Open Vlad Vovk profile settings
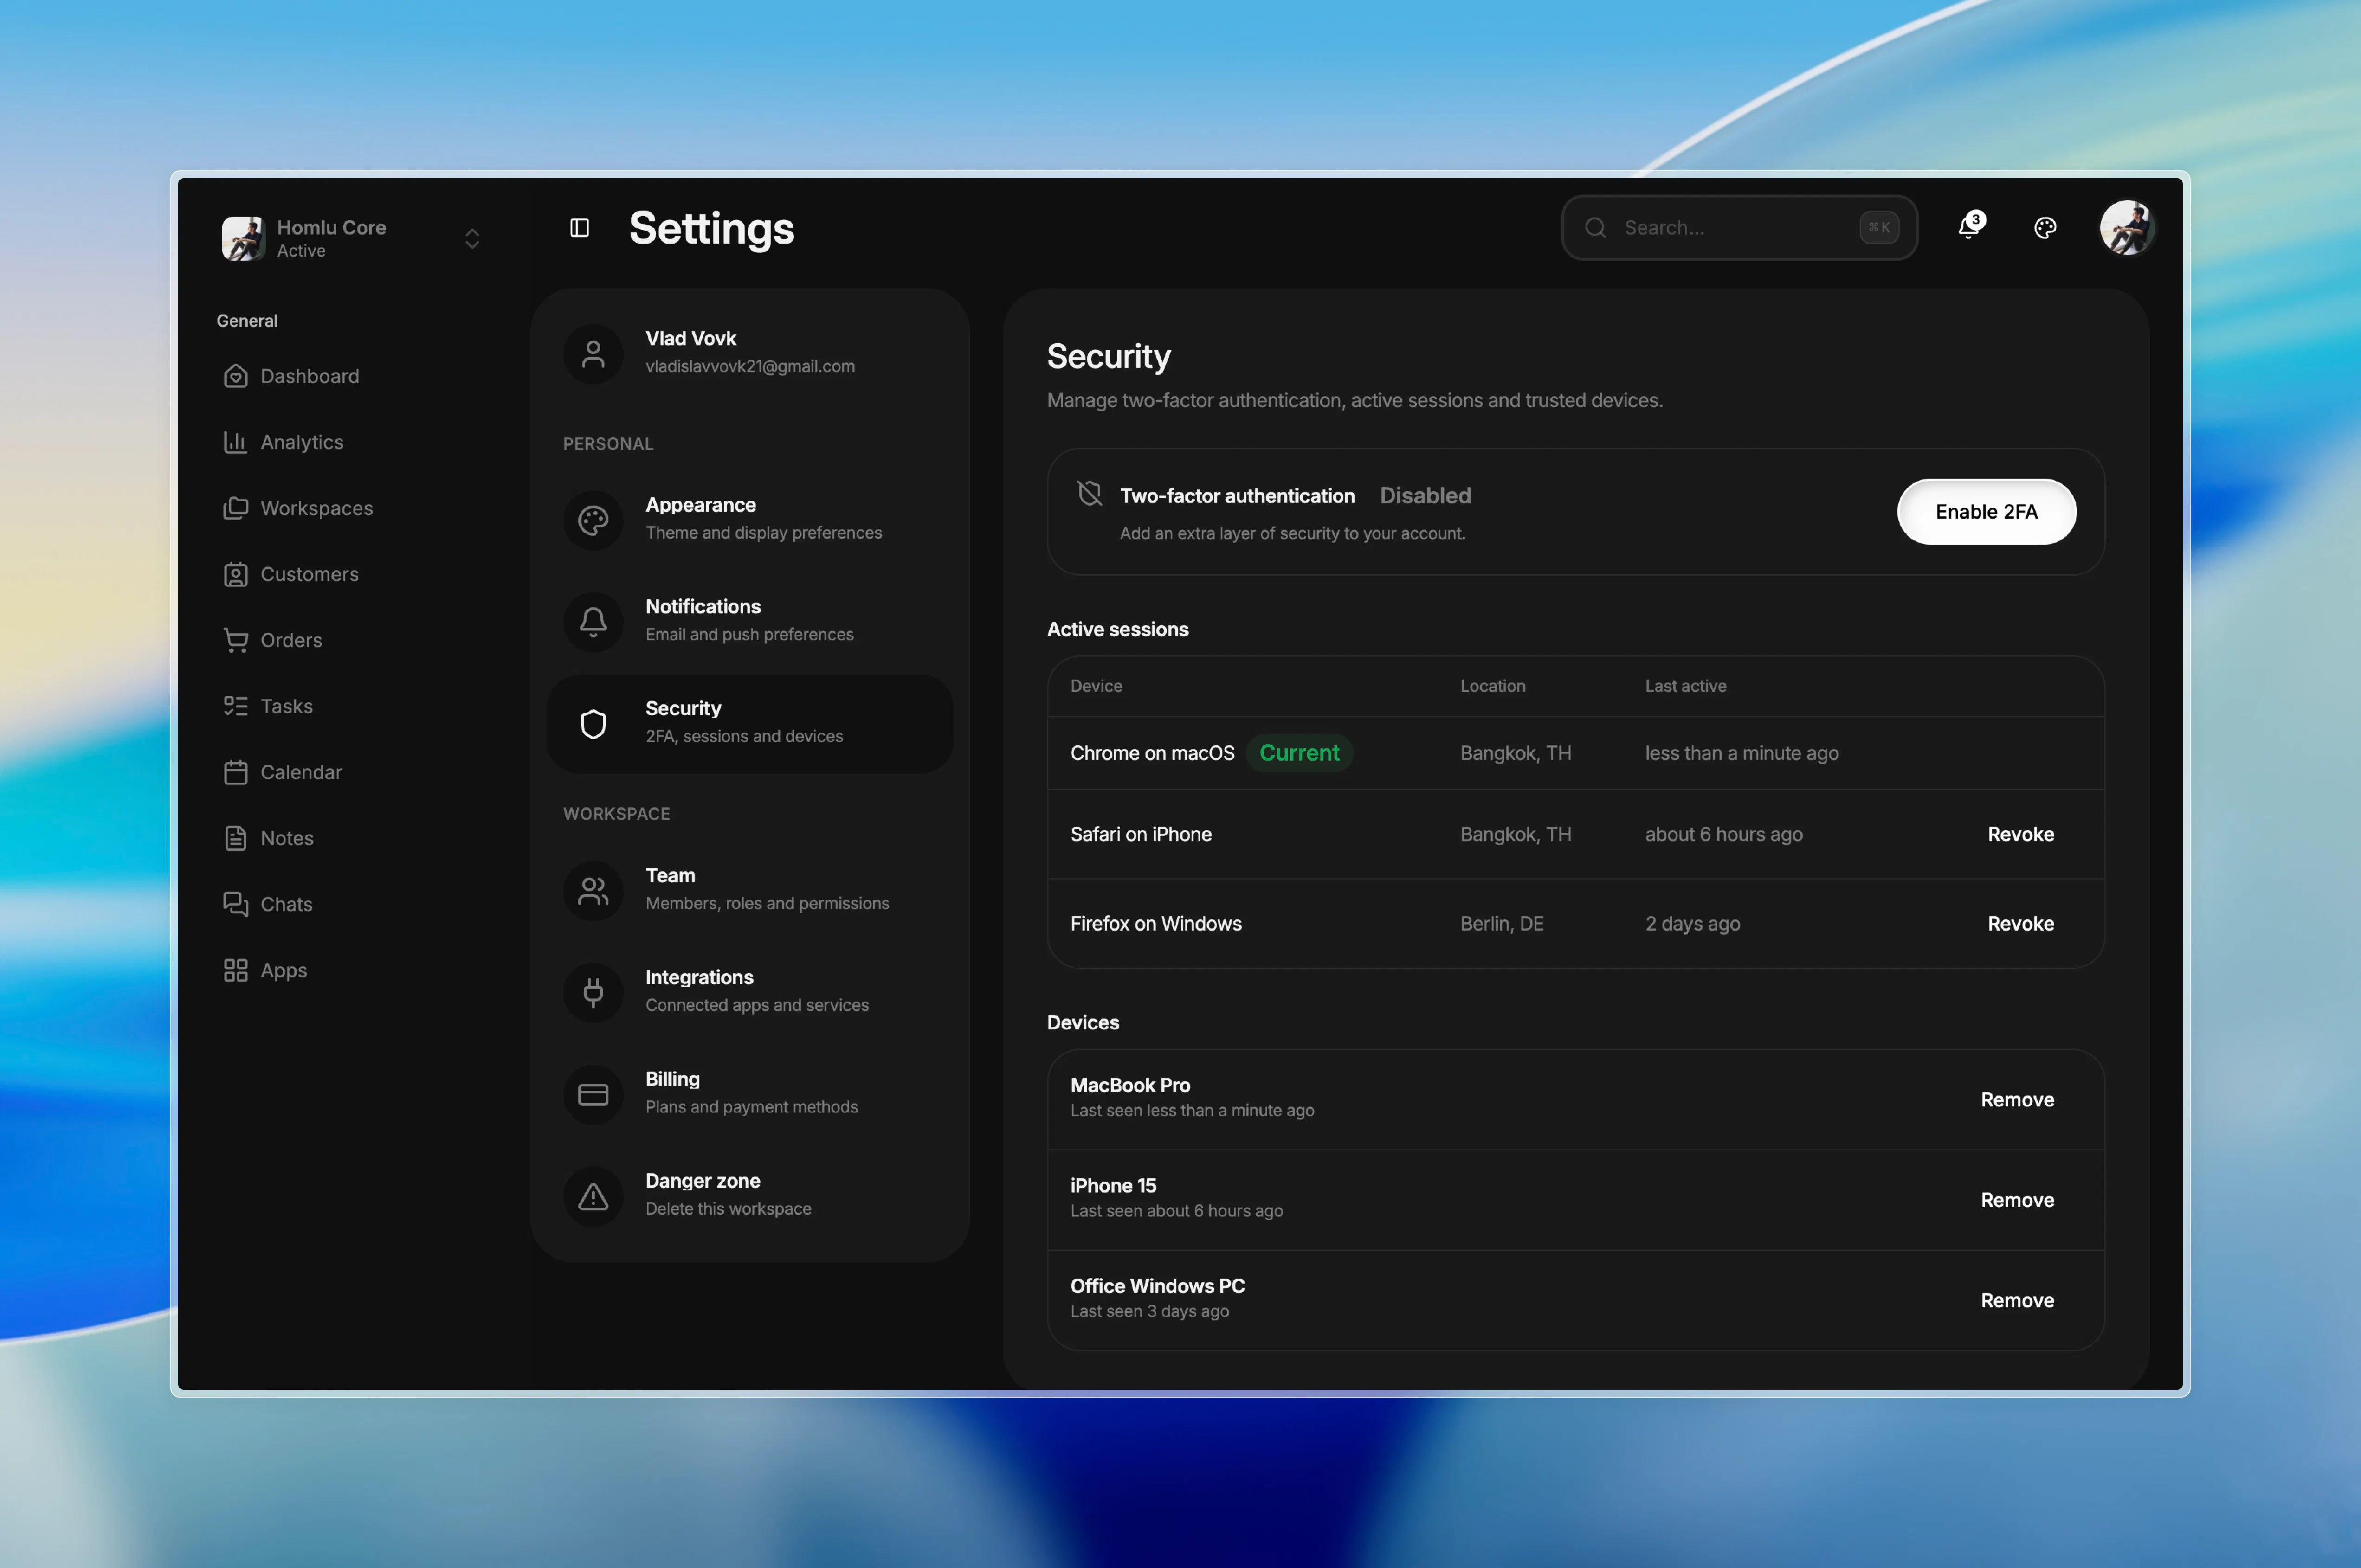2361x1568 pixels. click(750, 353)
